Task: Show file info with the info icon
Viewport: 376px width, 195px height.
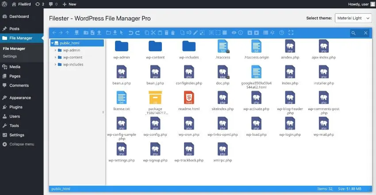Action: pyautogui.click(x=241, y=33)
